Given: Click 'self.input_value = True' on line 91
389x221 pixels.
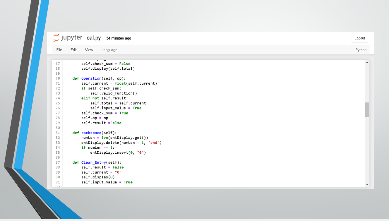Looking at the screenshot, I should click(107, 182).
